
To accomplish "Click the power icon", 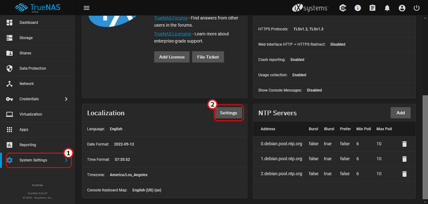I will click(416, 8).
